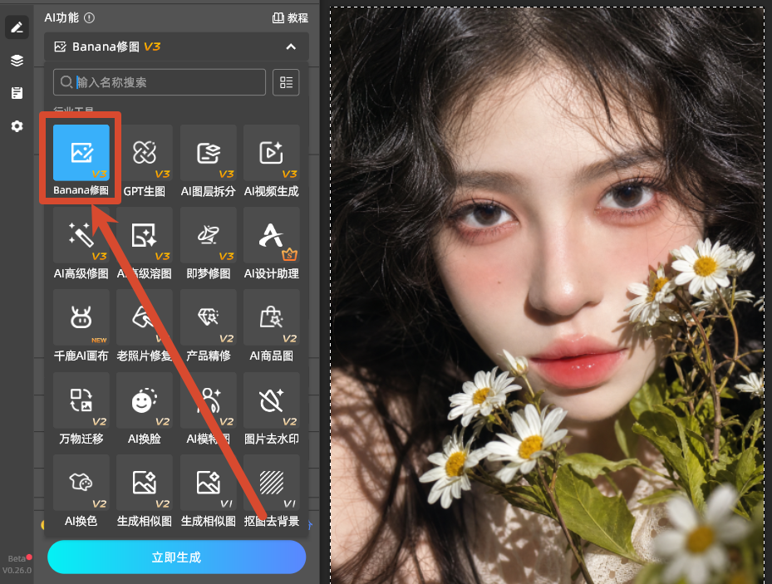Choose the 万物迁移 tool
772x584 pixels.
point(81,409)
